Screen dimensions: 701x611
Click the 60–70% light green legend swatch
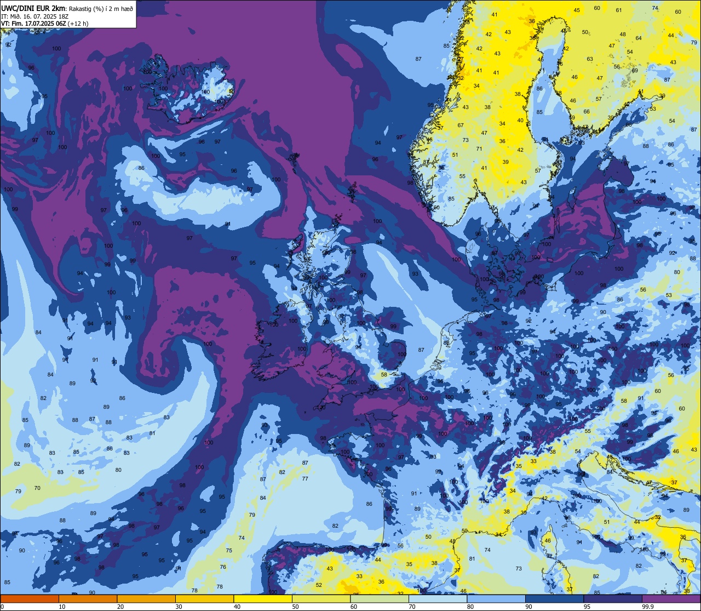(380, 598)
